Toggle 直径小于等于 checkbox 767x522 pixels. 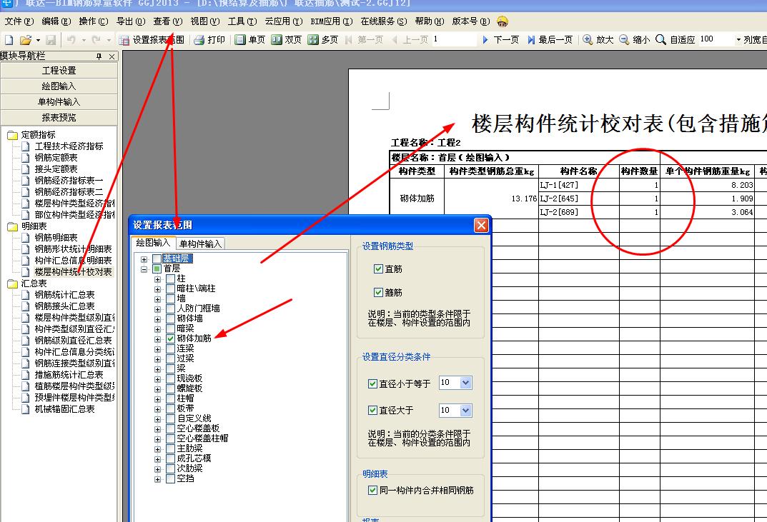(x=372, y=383)
